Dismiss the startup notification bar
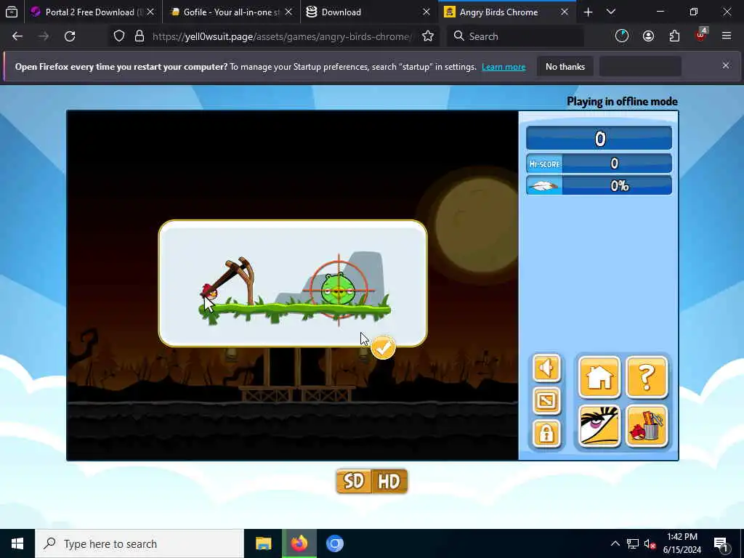 point(726,65)
